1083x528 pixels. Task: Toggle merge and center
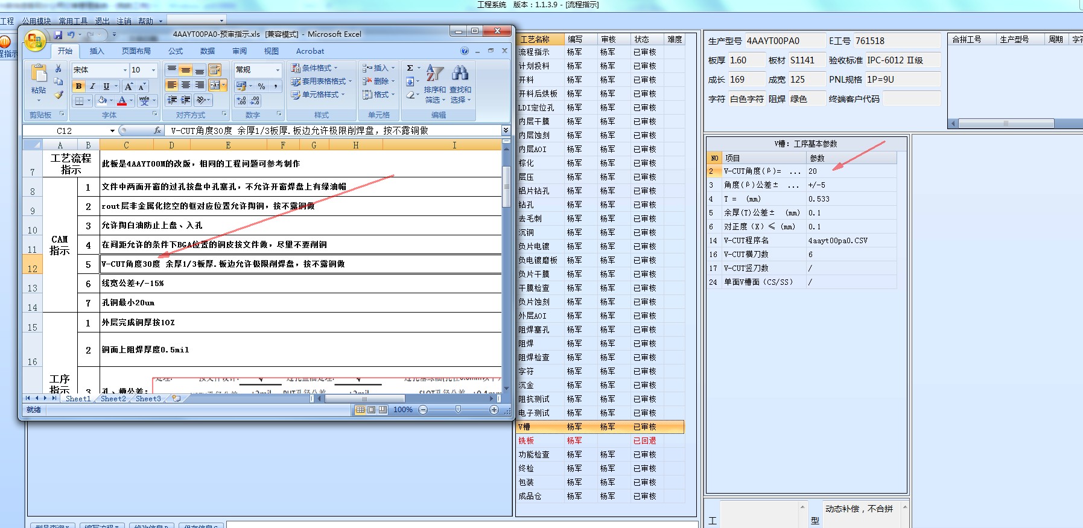coord(215,85)
